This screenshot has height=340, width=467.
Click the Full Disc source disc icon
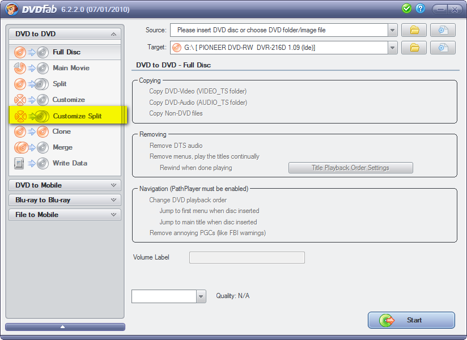tap(20, 52)
